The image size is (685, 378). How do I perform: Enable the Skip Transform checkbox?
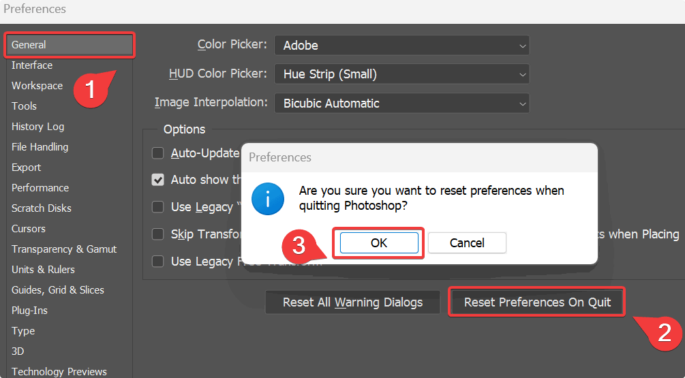pyautogui.click(x=158, y=234)
